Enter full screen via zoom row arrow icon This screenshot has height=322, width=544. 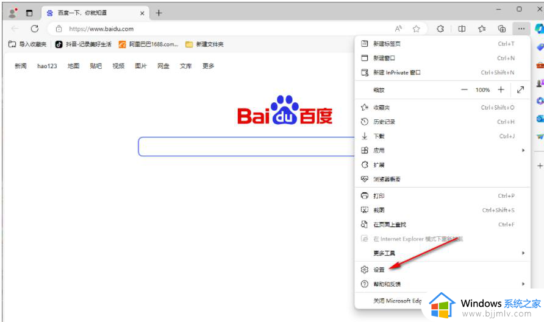[520, 89]
